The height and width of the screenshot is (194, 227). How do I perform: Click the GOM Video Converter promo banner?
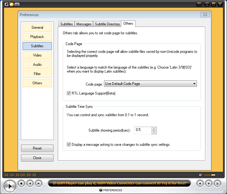tap(119, 183)
